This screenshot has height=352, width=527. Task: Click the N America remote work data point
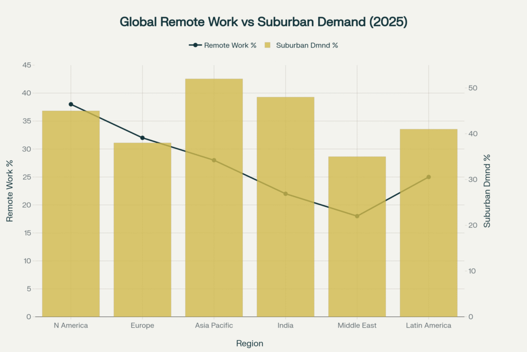pos(71,104)
